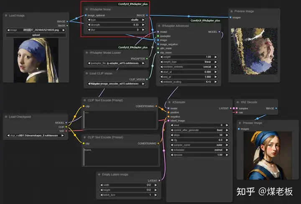This screenshot has height=204, width=301.
Task: Increase width value in Empty Latent Image
Action: [156, 185]
